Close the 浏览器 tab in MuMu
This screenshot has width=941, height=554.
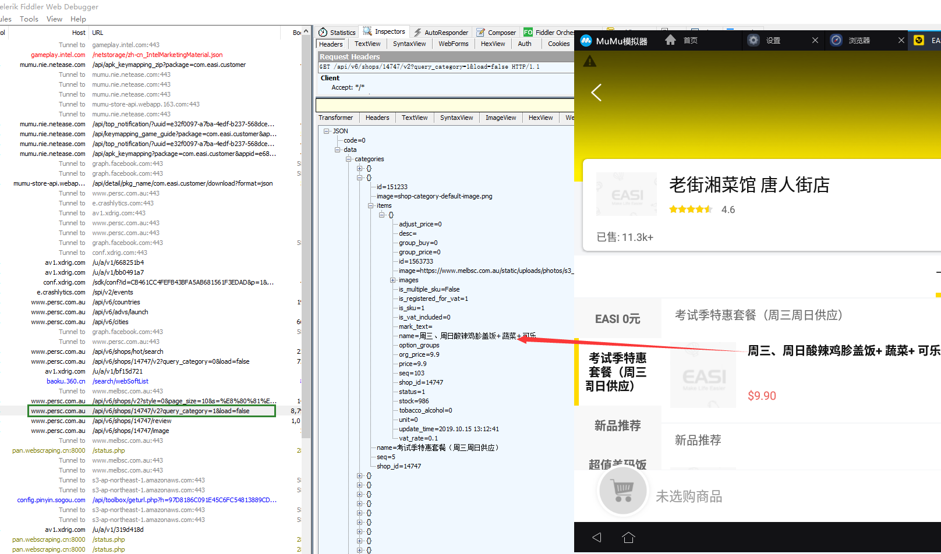click(901, 40)
